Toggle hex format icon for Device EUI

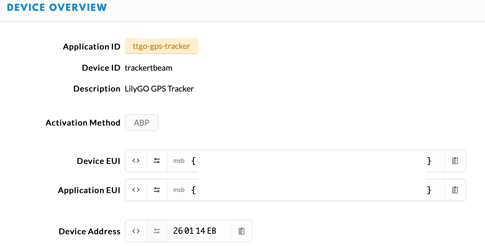click(136, 161)
